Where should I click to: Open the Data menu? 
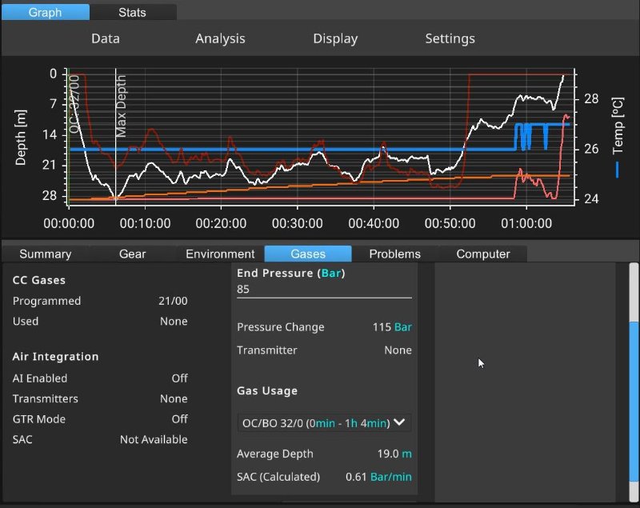(106, 38)
